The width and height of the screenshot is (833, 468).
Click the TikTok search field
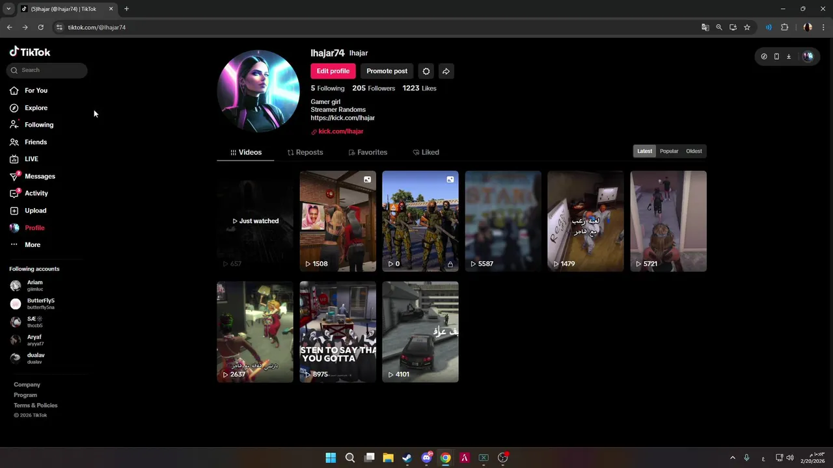tap(47, 70)
